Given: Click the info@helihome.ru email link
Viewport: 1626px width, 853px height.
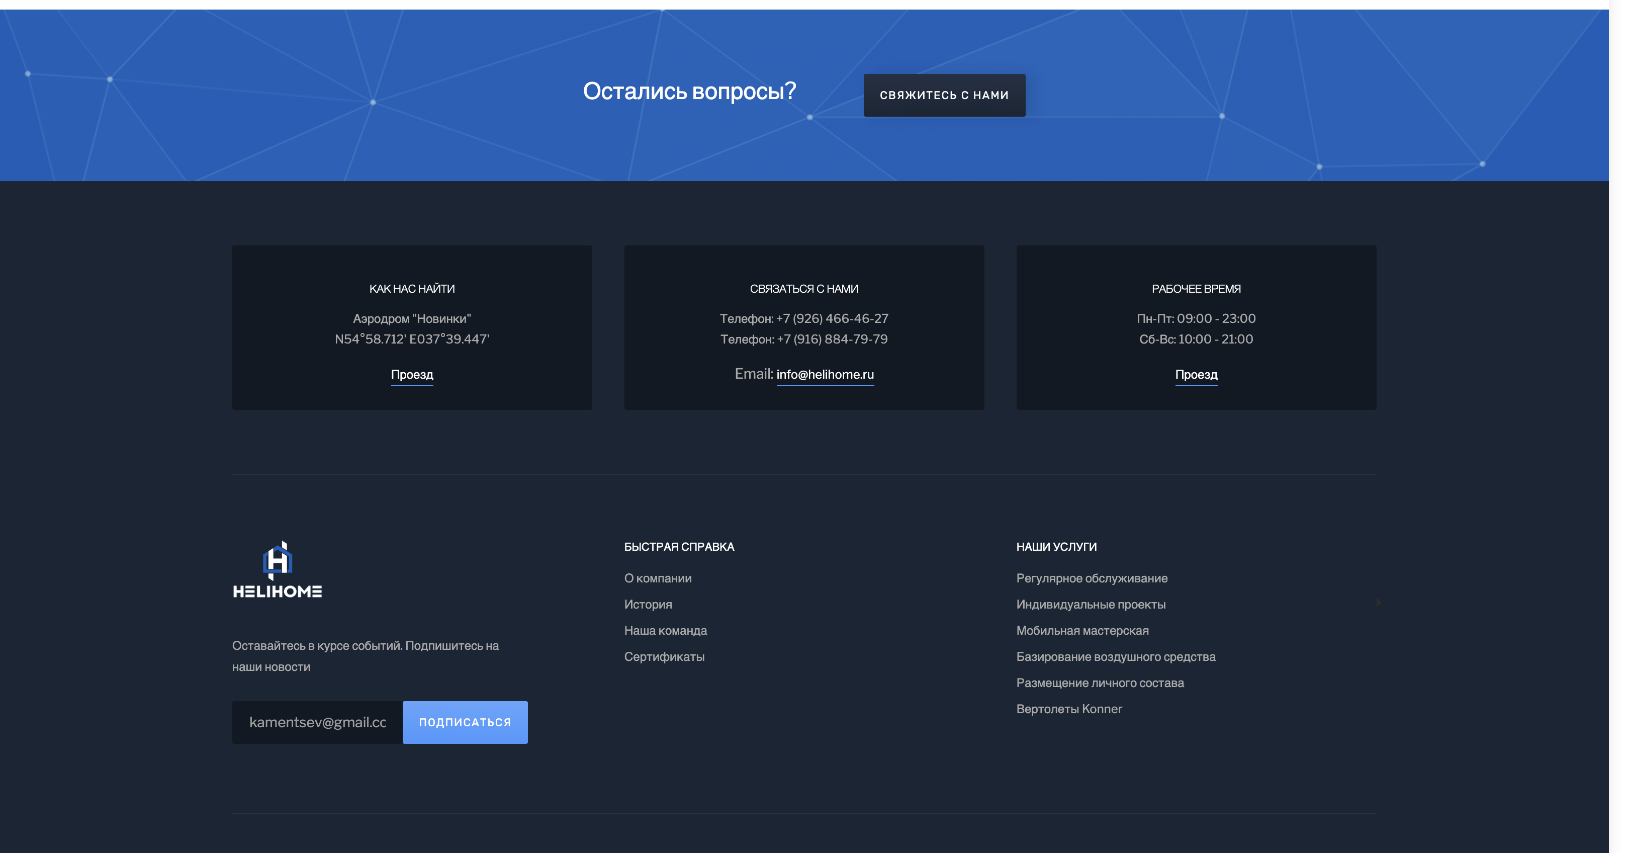Looking at the screenshot, I should [825, 374].
